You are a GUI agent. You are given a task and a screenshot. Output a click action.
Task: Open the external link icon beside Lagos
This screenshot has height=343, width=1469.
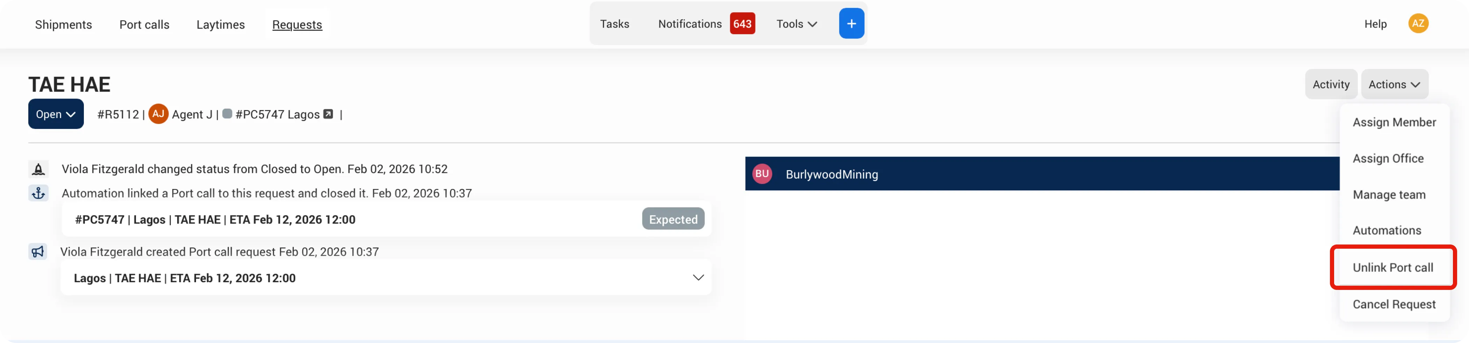click(328, 114)
